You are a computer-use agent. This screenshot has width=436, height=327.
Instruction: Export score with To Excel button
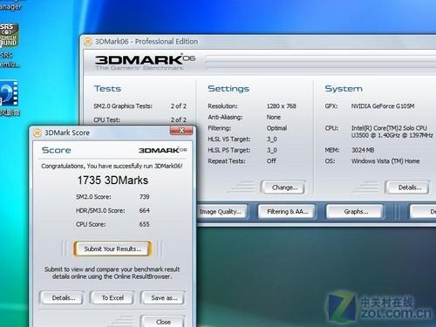point(112,298)
